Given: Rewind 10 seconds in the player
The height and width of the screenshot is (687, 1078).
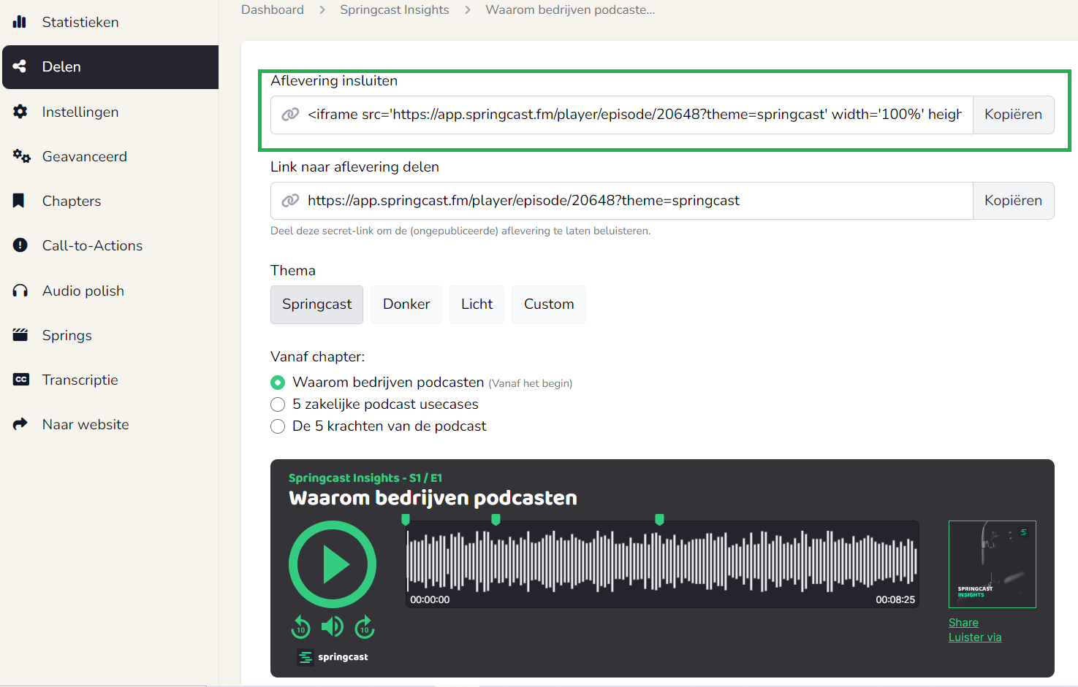Looking at the screenshot, I should coord(301,627).
